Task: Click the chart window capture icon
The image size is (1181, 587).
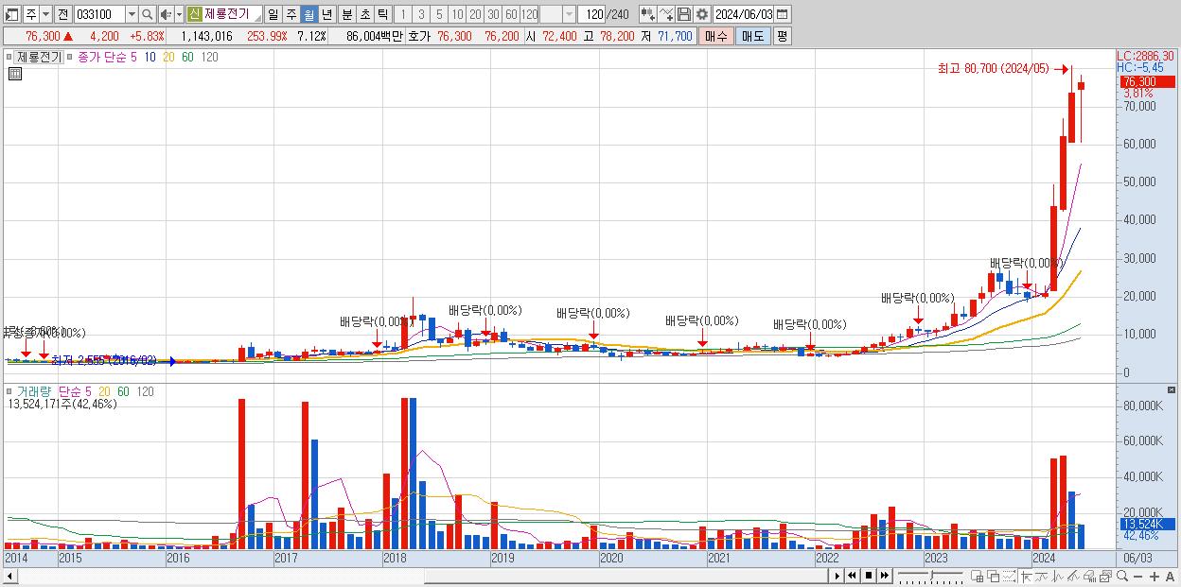Action: 1105,576
